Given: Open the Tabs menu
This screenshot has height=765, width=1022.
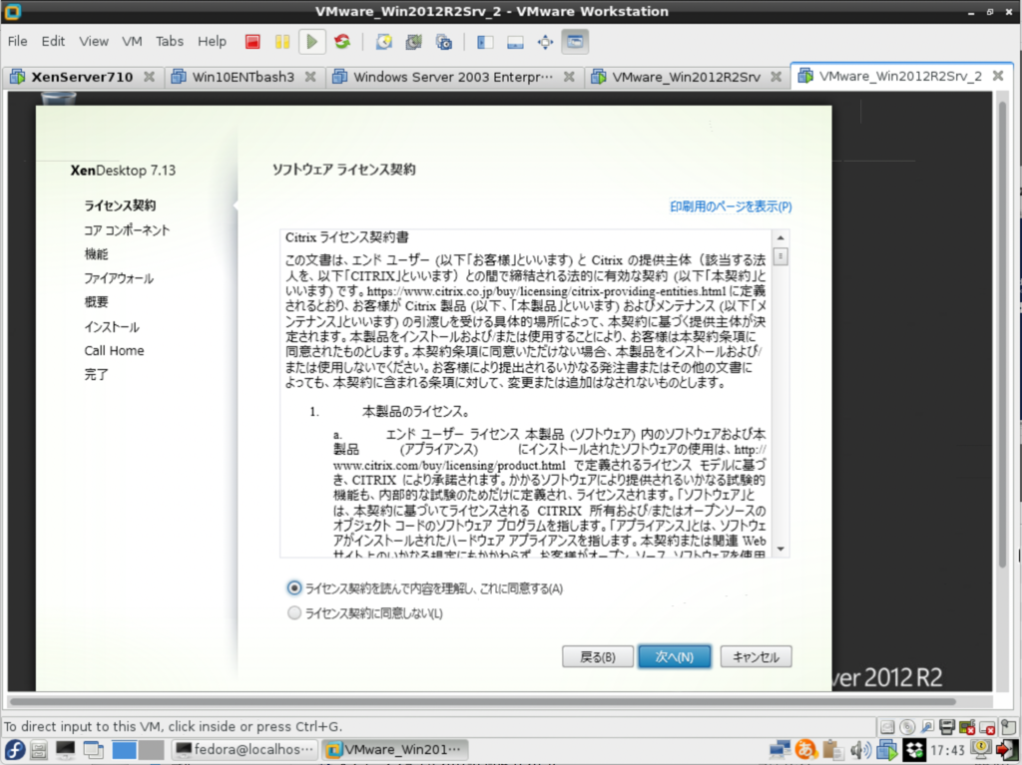Looking at the screenshot, I should (170, 42).
